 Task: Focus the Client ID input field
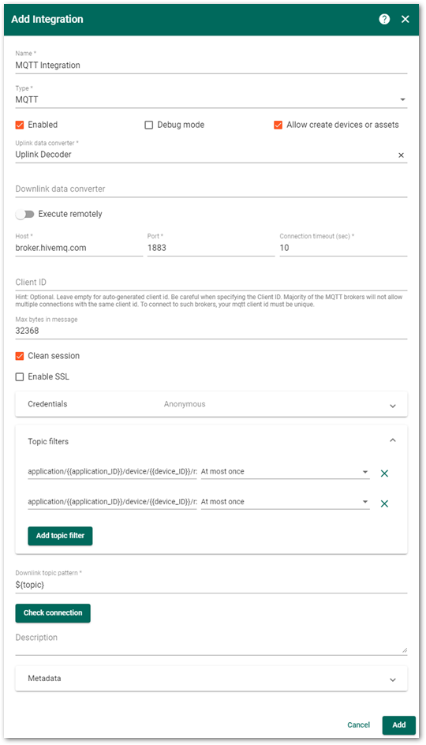(x=211, y=283)
